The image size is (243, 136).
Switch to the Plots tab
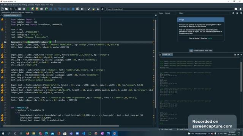click(207, 51)
